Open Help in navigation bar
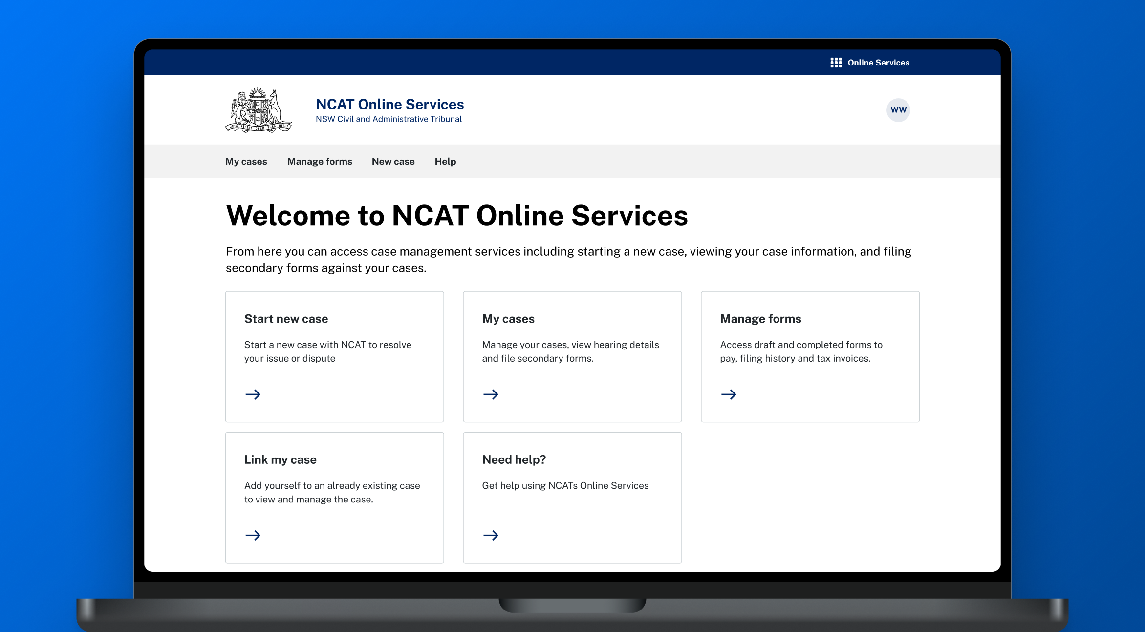 pyautogui.click(x=445, y=161)
